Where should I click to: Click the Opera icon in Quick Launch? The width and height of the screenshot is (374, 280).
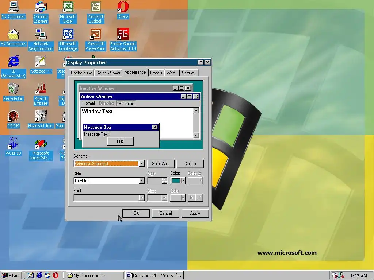pyautogui.click(x=56, y=275)
